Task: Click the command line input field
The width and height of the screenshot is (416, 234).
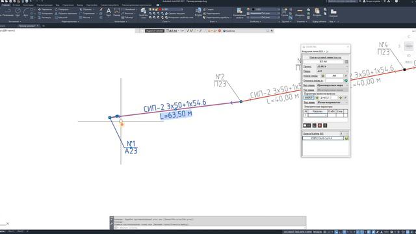Action: click(209, 227)
